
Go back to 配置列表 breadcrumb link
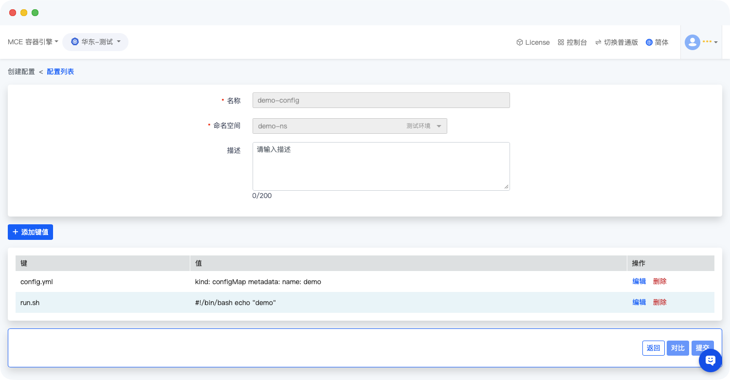tap(60, 72)
